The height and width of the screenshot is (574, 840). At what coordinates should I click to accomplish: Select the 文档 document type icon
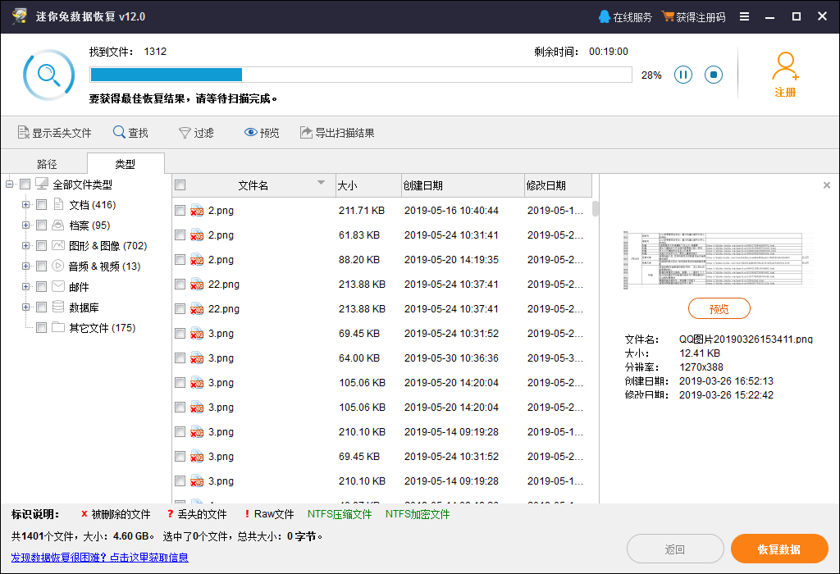coord(58,204)
